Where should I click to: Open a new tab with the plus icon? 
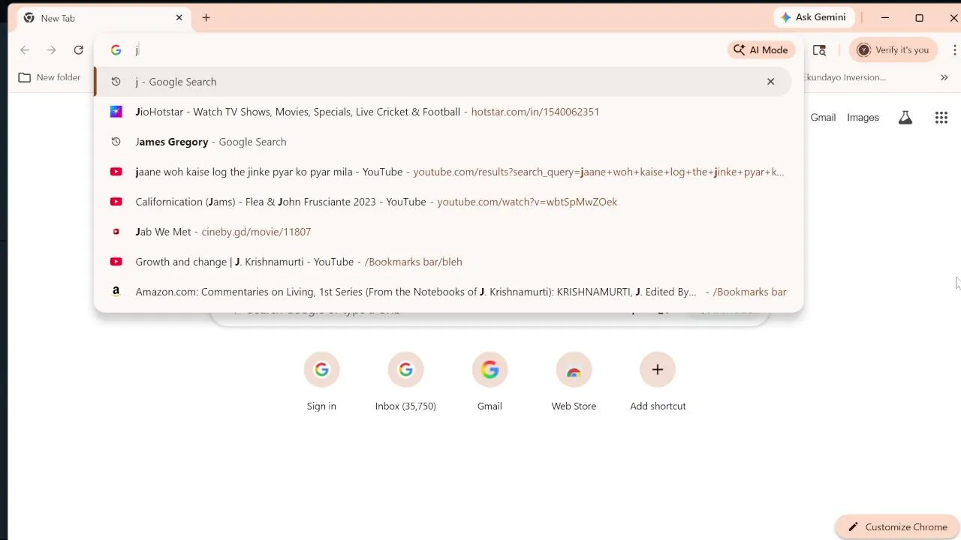[x=206, y=18]
